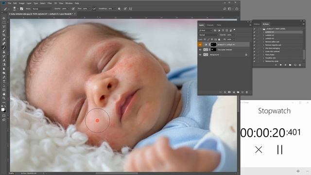311x175 pixels.
Task: Click the background color swatch
Action: (x=5, y=111)
